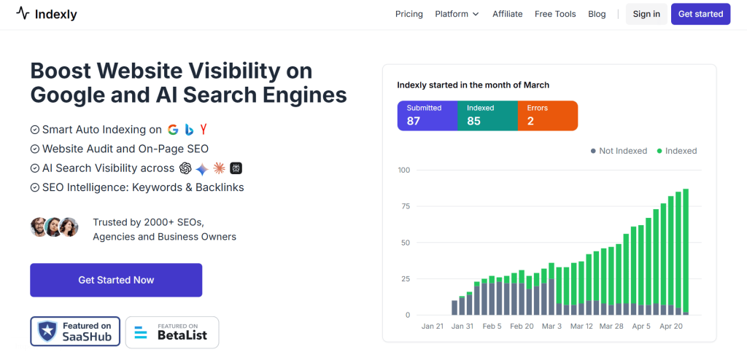Click the Sign in button
Image resolution: width=747 pixels, height=352 pixels.
646,14
